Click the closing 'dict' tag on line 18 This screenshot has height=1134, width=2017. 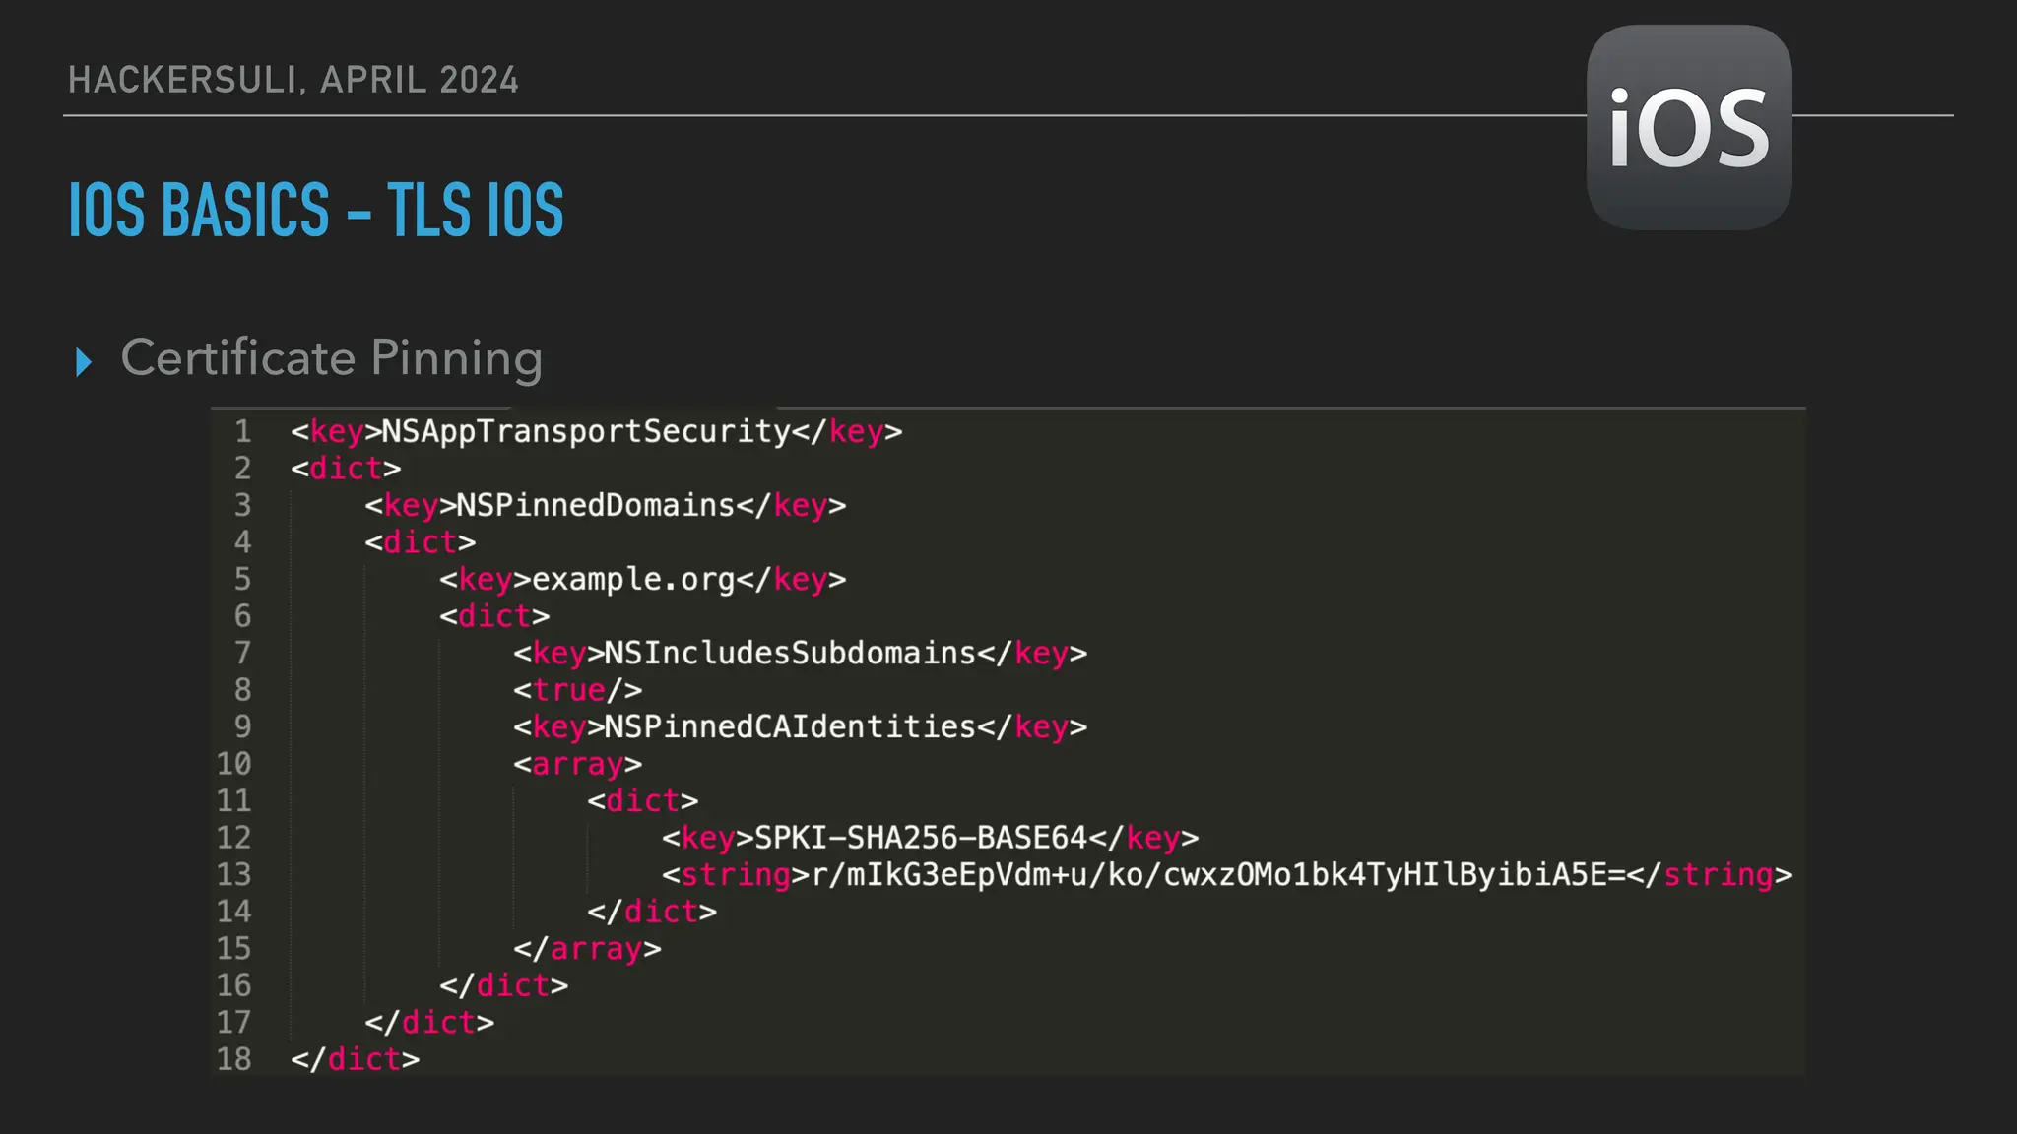[356, 1059]
